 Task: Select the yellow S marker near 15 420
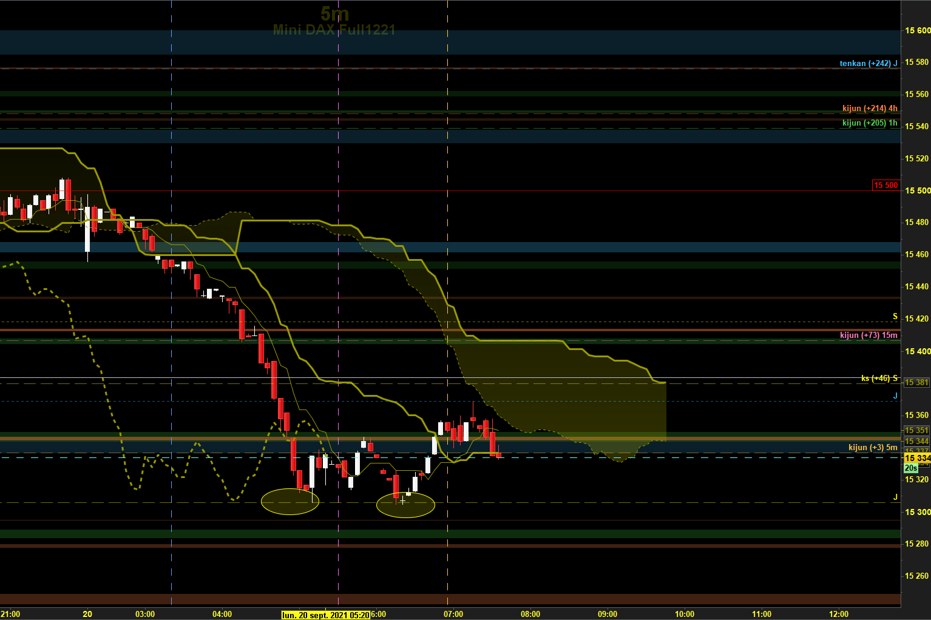[x=895, y=317]
